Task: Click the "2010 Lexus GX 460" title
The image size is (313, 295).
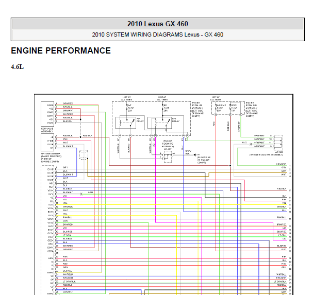Action: click(157, 24)
